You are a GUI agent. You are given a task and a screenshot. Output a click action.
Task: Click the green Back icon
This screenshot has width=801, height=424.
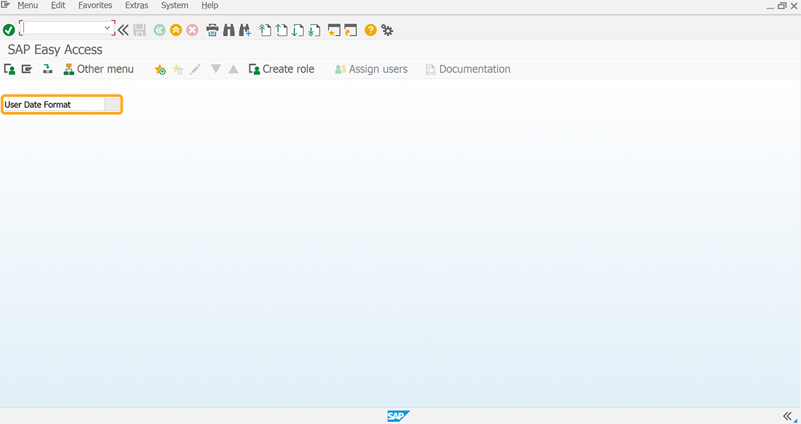159,30
